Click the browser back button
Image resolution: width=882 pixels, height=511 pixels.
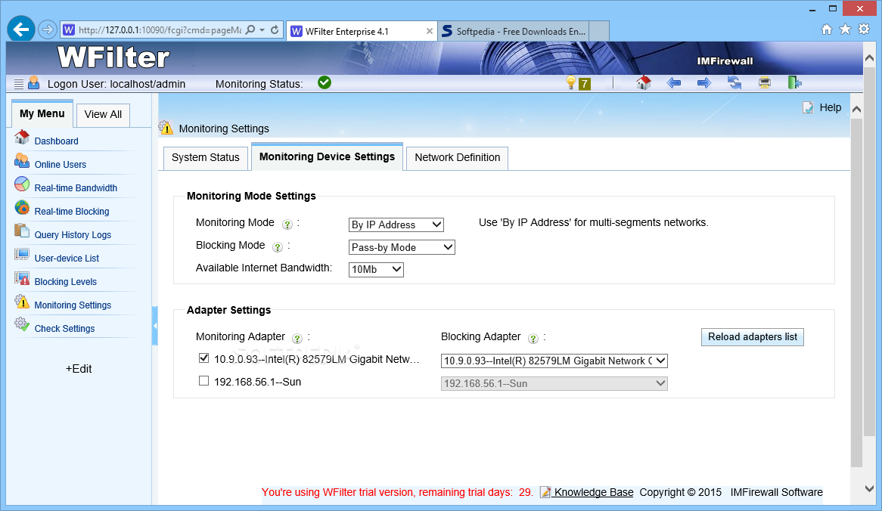pos(21,29)
